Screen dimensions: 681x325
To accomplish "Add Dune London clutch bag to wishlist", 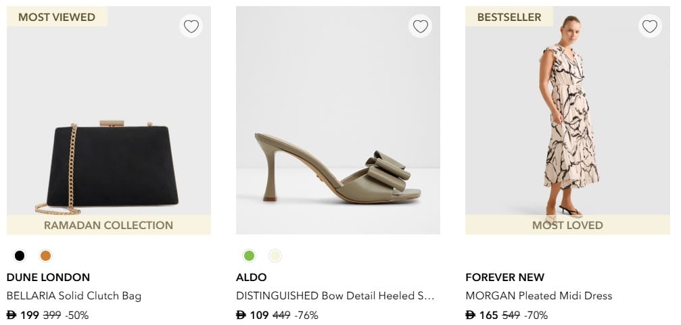I will pyautogui.click(x=191, y=26).
